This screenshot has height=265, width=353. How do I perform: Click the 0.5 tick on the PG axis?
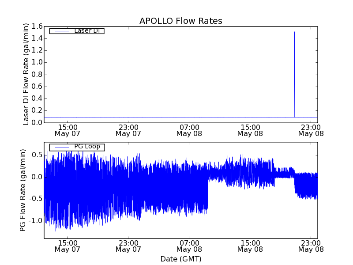[x=37, y=155]
